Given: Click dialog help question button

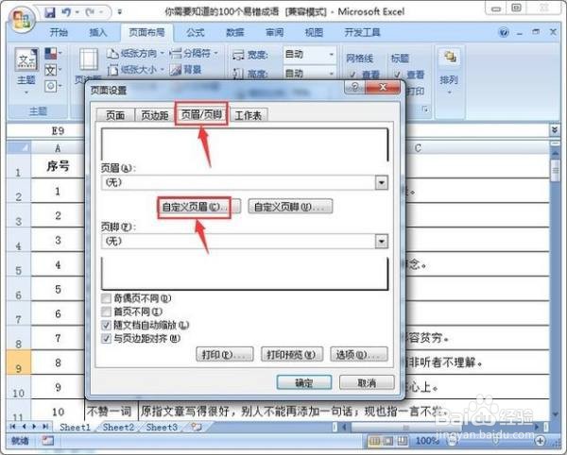Looking at the screenshot, I should [354, 87].
